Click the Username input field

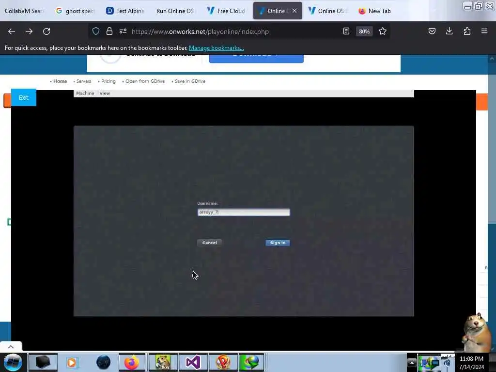click(244, 212)
